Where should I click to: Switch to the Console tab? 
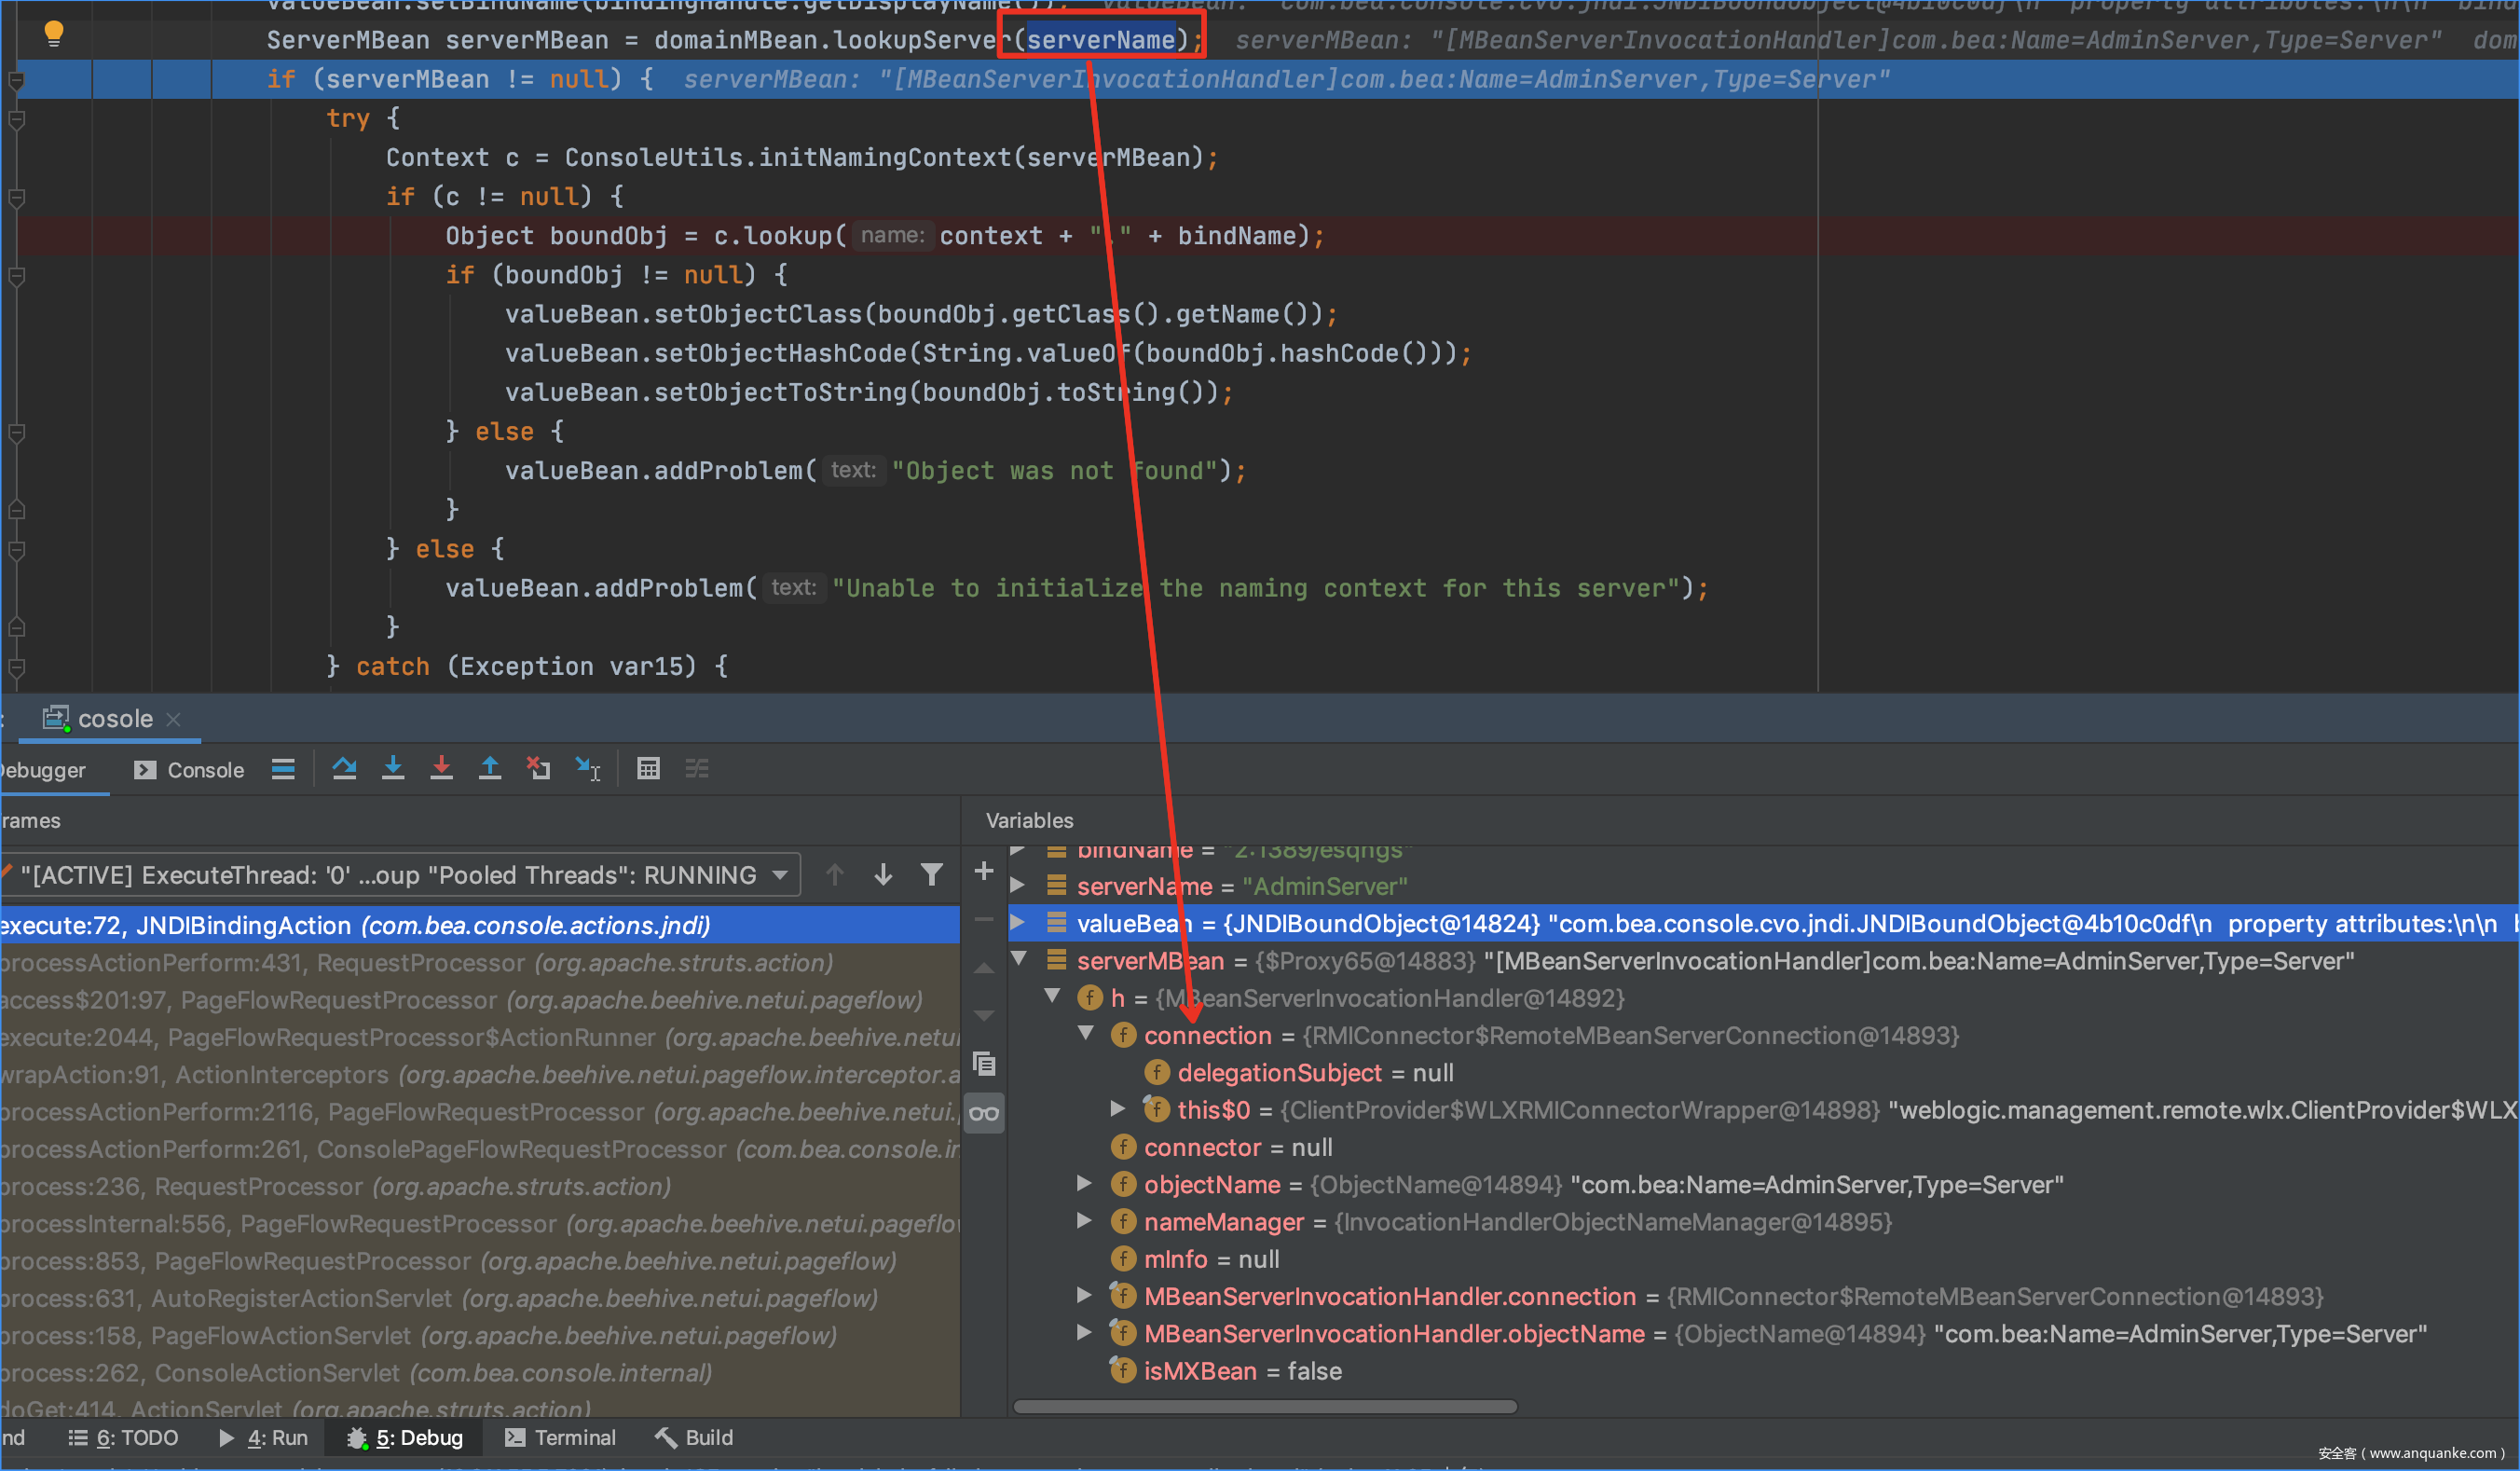pos(189,770)
